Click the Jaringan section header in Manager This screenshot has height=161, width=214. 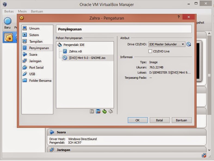point(126,150)
